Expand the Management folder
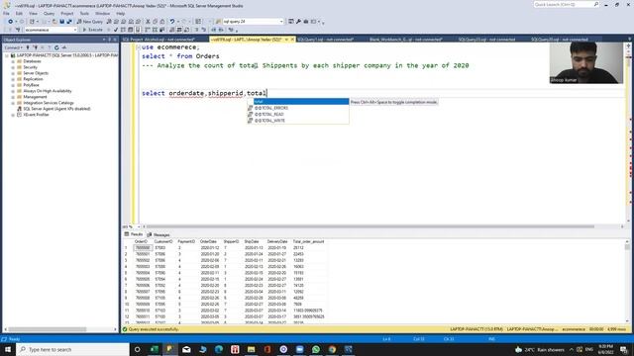This screenshot has height=356, width=634. pos(13,97)
